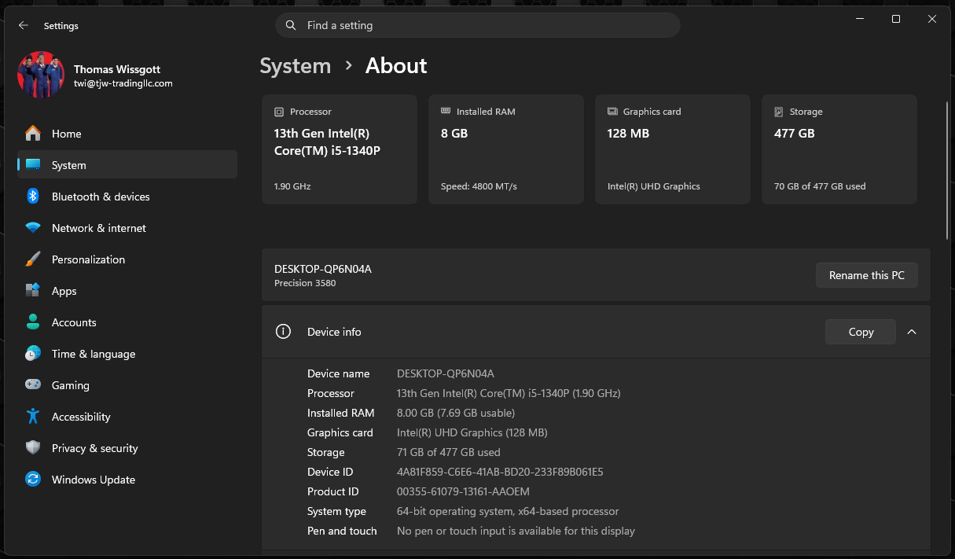Open the Storage 477 GB card
This screenshot has width=955, height=559.
[839, 149]
